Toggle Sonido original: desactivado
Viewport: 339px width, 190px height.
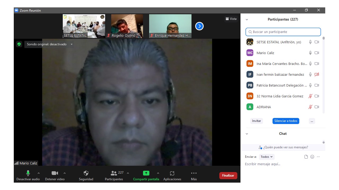click(47, 44)
